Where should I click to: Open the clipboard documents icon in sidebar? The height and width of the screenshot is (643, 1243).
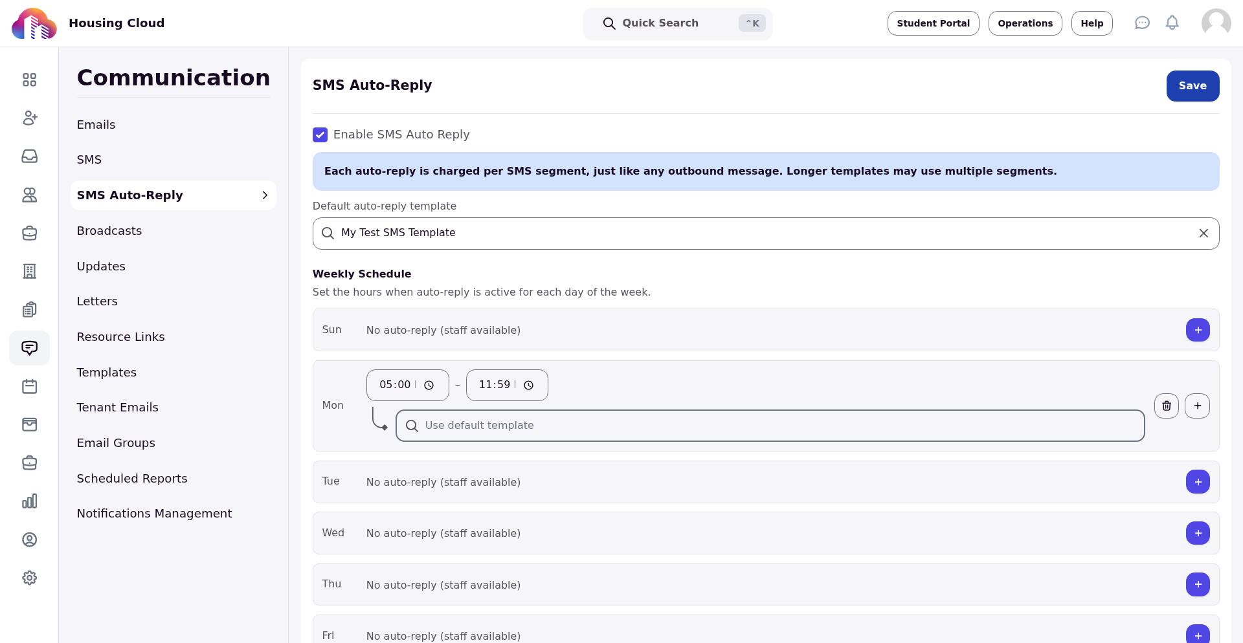[x=29, y=310]
